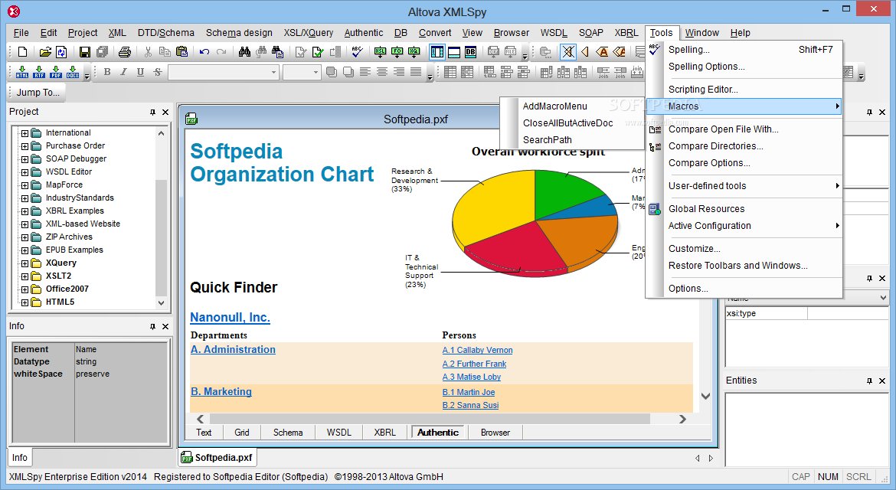Toggle Italic formatting

point(123,72)
